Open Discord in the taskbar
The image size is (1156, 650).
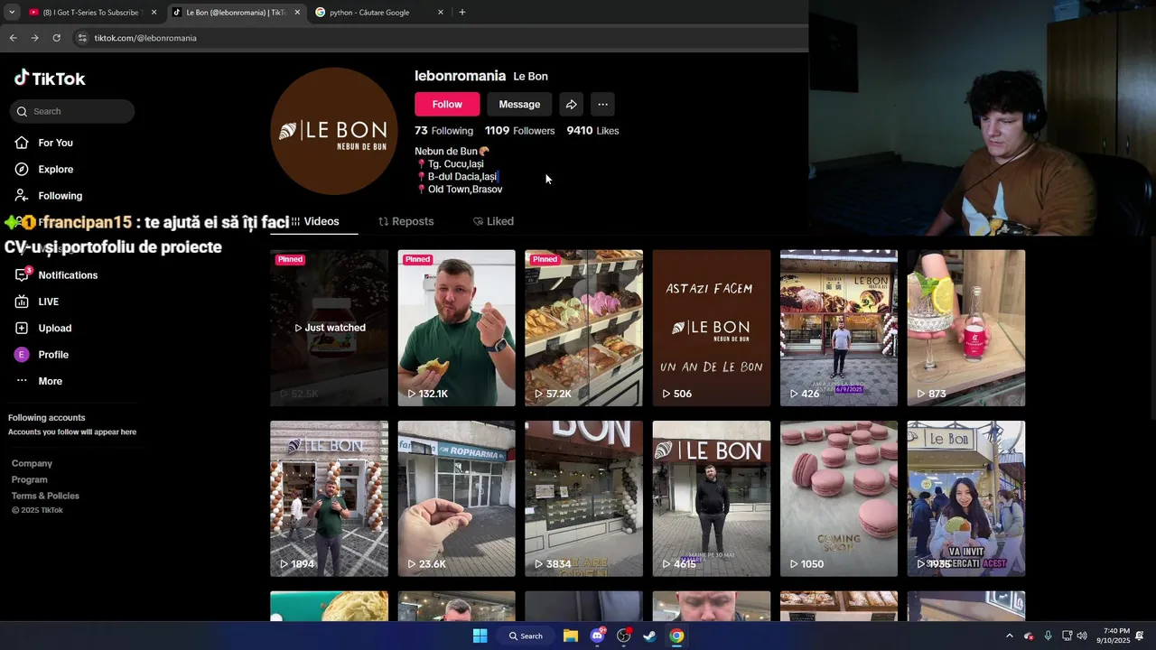[597, 636]
